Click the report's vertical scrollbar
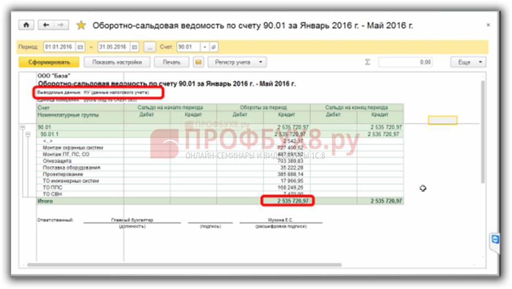This screenshot has height=289, width=512. point(483,132)
